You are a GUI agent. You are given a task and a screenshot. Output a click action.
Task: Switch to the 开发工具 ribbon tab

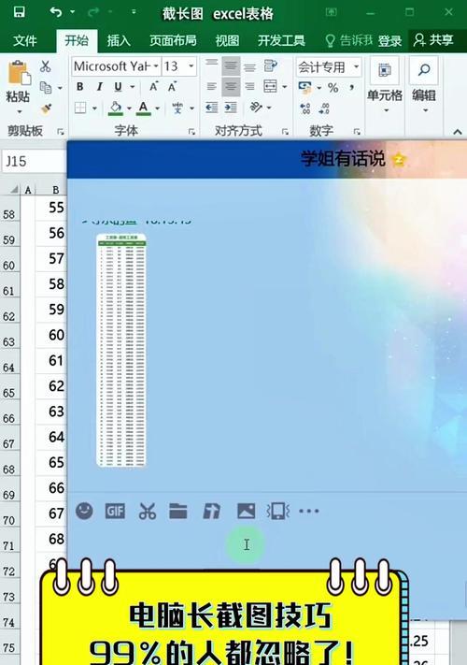pyautogui.click(x=281, y=41)
